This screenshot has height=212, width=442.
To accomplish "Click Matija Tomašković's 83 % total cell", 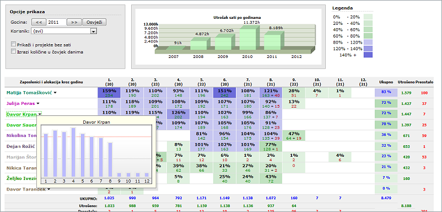I will point(386,93).
